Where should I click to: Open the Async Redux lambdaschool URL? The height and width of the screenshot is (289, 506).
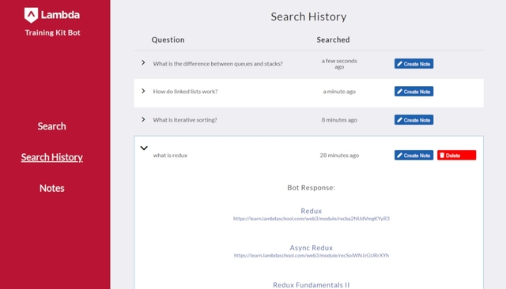pos(312,255)
